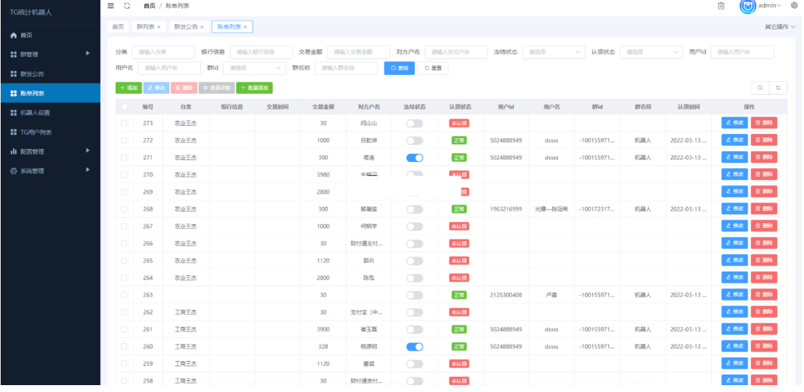This screenshot has width=804, height=392.
Task: Click the refresh icon beside the breadcrumb
Action: (127, 5)
